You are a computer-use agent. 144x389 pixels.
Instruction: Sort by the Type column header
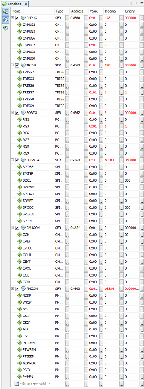coord(62,11)
